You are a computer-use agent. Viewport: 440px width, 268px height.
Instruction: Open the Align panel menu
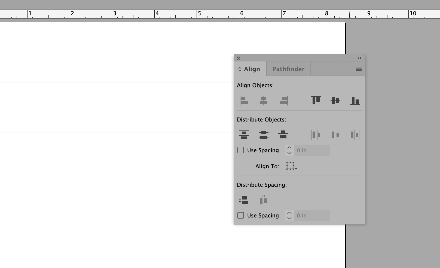click(359, 69)
